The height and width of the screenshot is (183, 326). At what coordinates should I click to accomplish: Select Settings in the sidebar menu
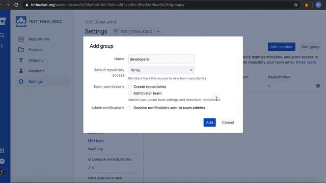click(36, 81)
